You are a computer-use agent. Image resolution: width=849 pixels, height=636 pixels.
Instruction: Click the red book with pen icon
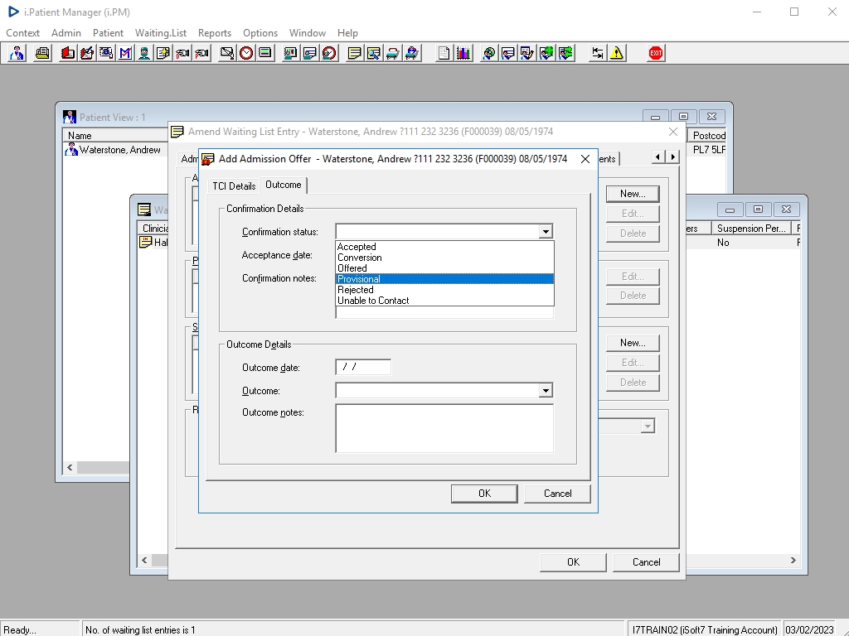(x=86, y=53)
